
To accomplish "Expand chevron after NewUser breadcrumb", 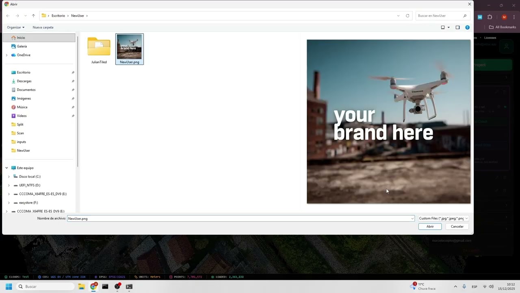I will click(87, 16).
